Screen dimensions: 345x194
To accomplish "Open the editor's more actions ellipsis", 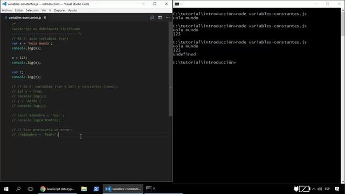I will click(168, 17).
